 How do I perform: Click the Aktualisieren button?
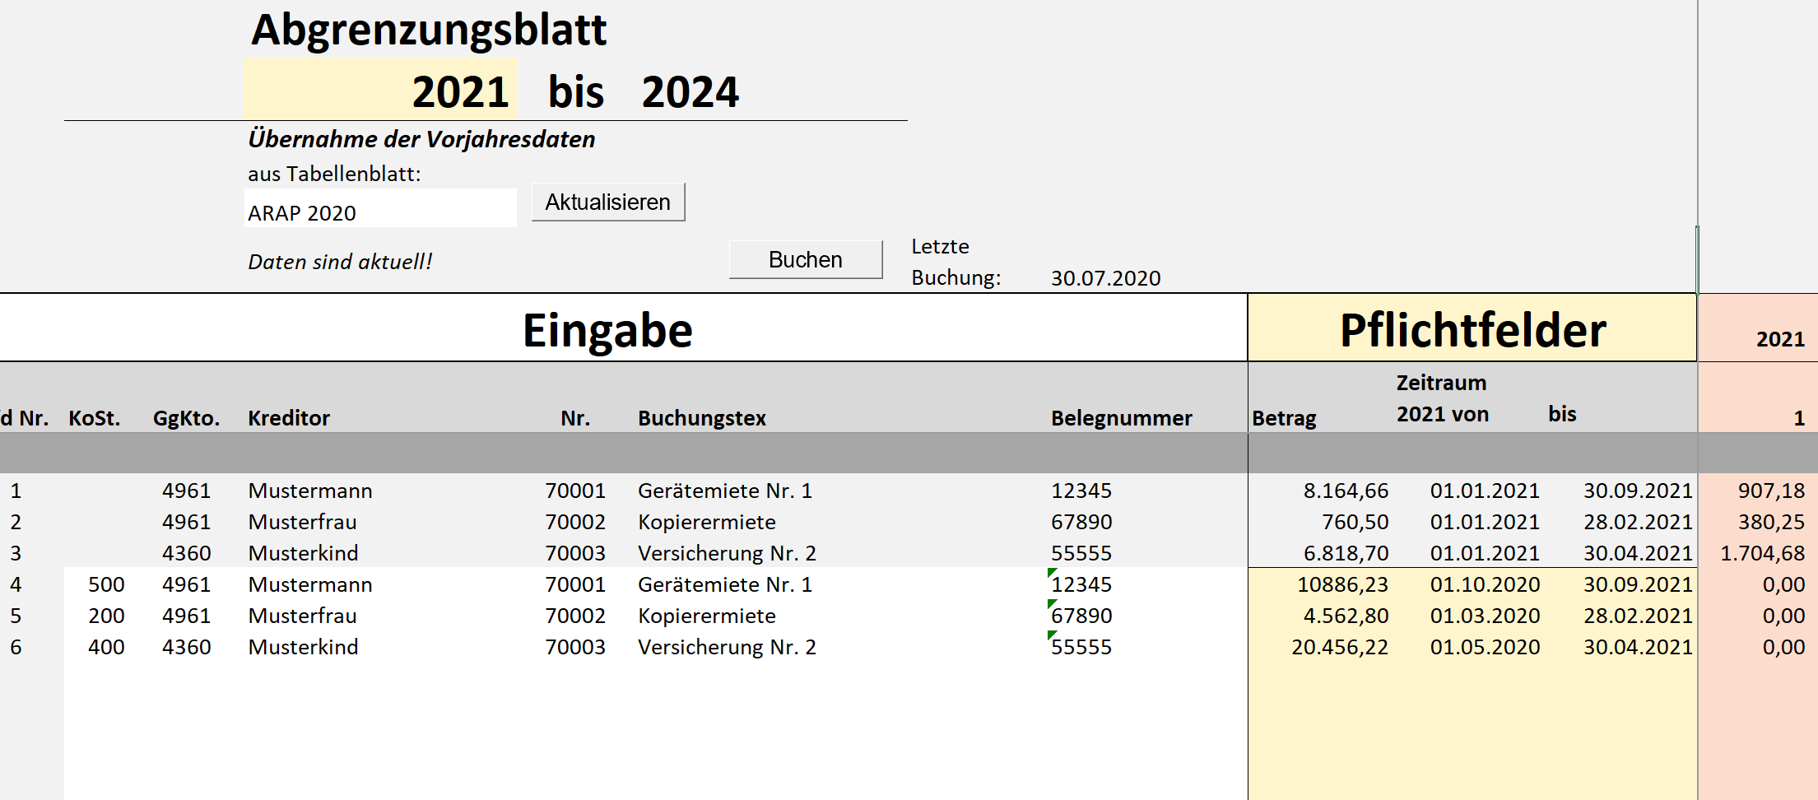pos(607,202)
